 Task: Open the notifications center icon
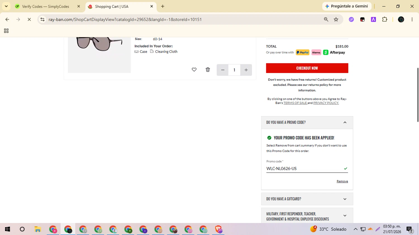(410, 229)
